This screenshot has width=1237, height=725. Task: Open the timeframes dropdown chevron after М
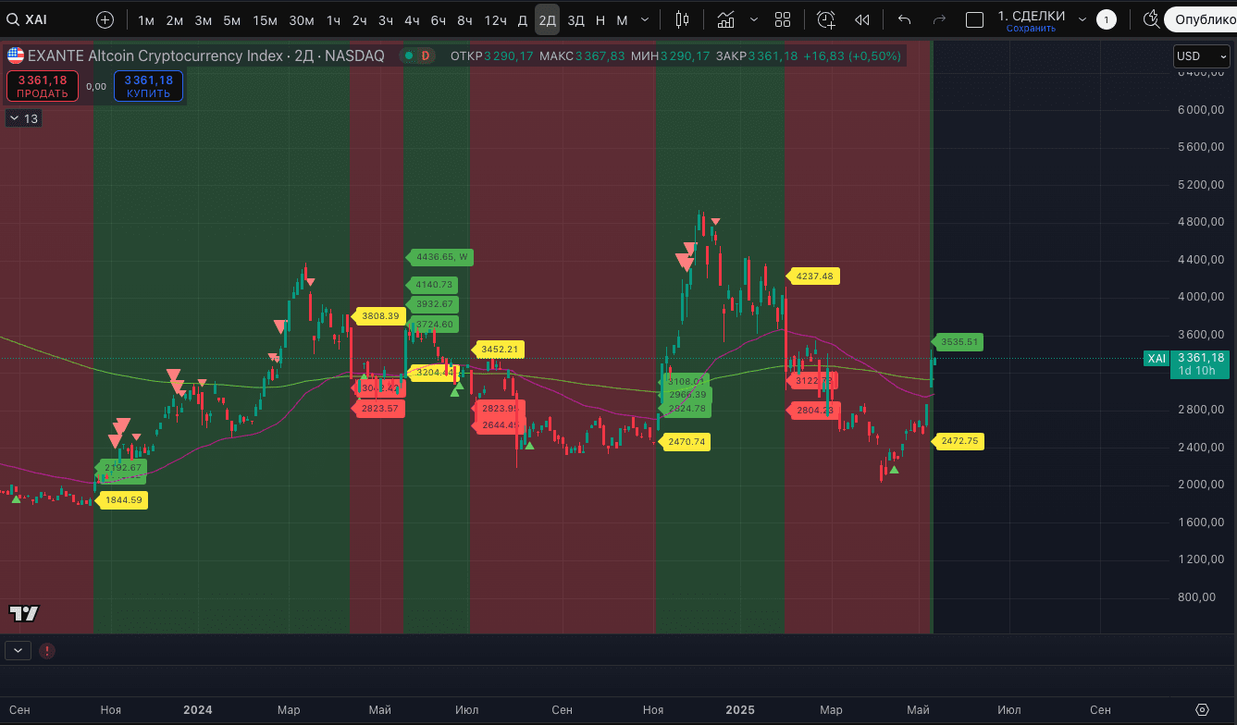pyautogui.click(x=644, y=18)
